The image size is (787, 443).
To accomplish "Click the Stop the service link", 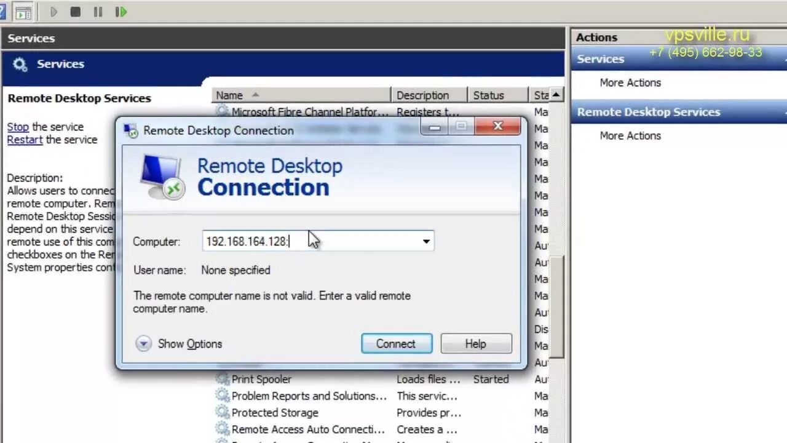I will point(18,127).
